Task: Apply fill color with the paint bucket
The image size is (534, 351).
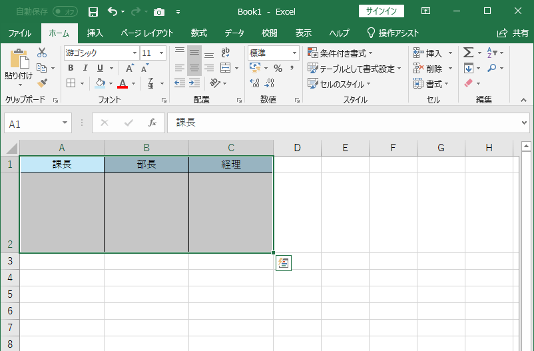Action: 100,83
